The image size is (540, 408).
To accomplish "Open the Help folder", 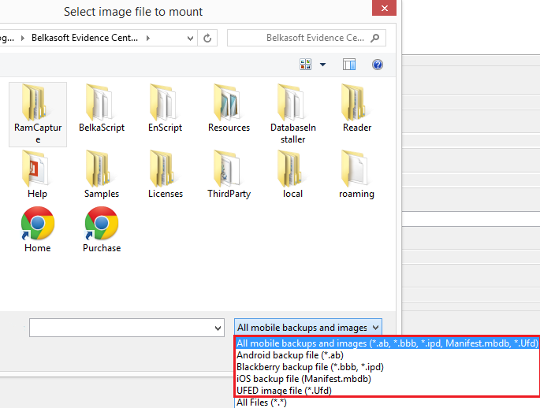I will [37, 174].
